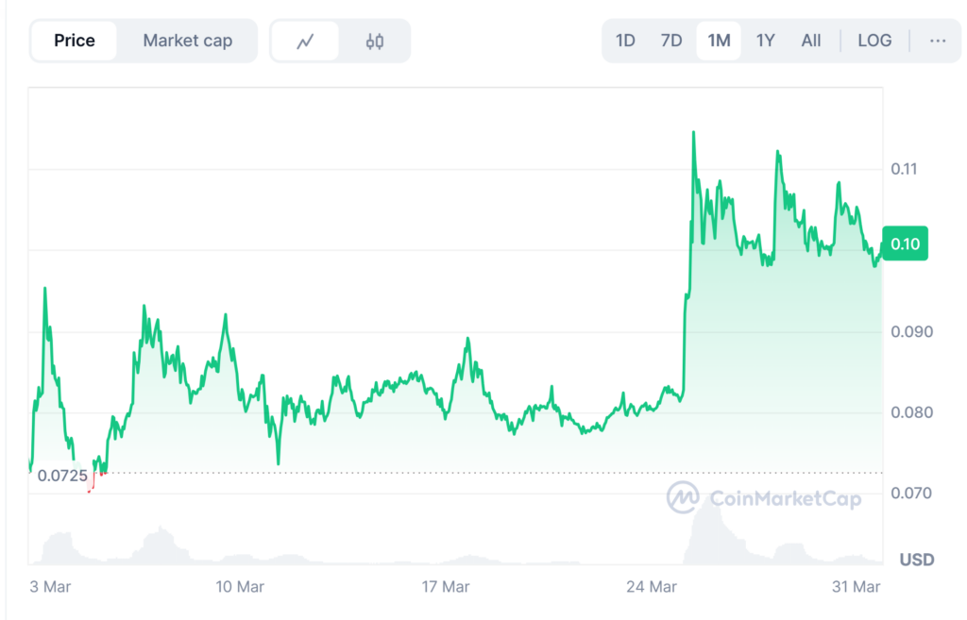Click the 17 Mar date marker
This screenshot has width=967, height=620.
click(445, 587)
